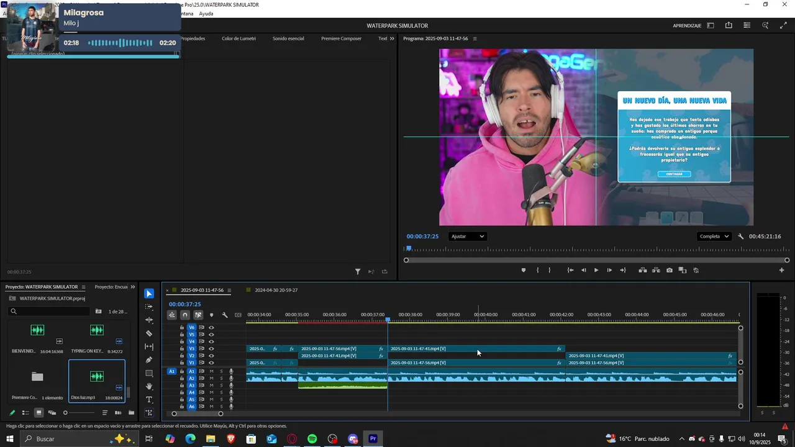Viewport: 795px width, 447px height.
Task: Open the Quick Export share icon
Action: [x=729, y=25]
